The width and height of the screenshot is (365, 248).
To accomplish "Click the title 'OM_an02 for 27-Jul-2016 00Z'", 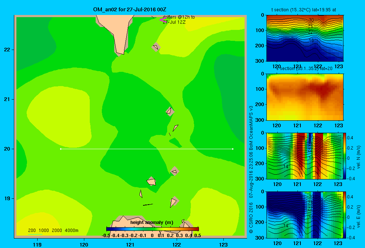I will click(x=130, y=9).
